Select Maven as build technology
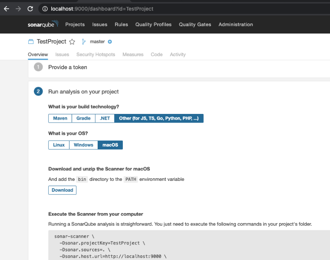 click(60, 118)
